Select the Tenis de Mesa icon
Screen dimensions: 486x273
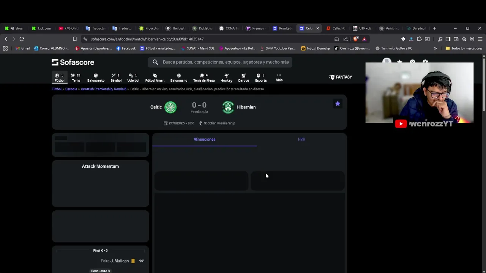pyautogui.click(x=204, y=78)
